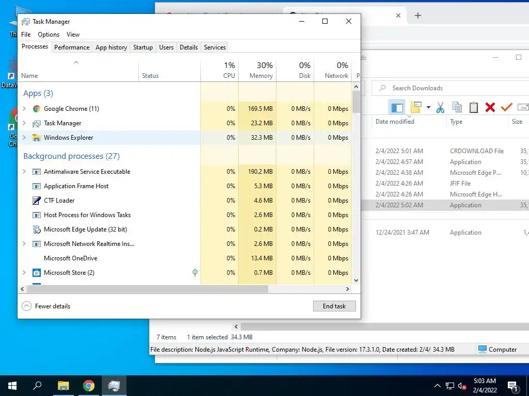Expand the Windows Explorer process entry
Image resolution: width=529 pixels, height=396 pixels.
24,137
